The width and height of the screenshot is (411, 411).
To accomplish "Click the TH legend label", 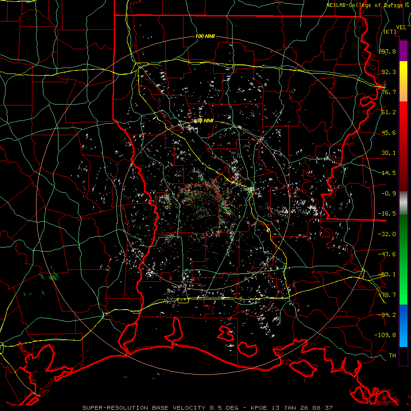I will (x=392, y=356).
